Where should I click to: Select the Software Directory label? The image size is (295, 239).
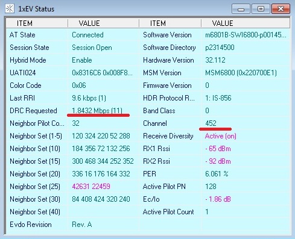pyautogui.click(x=170, y=48)
